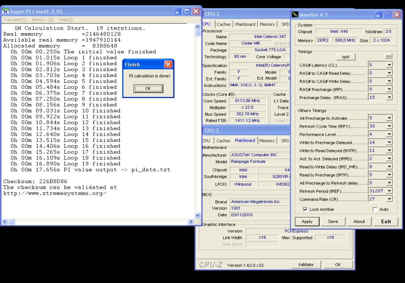Click the Save button in MemSet

333,222
